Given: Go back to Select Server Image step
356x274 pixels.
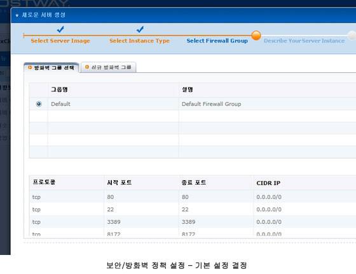Looking at the screenshot, I should [60, 41].
